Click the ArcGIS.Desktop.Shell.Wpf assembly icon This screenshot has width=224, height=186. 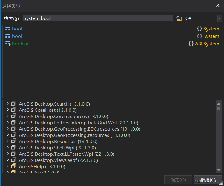click(13, 147)
